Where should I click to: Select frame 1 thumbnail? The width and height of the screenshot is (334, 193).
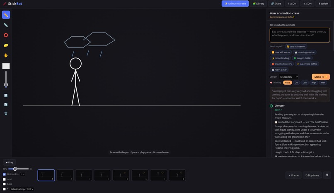point(46,175)
